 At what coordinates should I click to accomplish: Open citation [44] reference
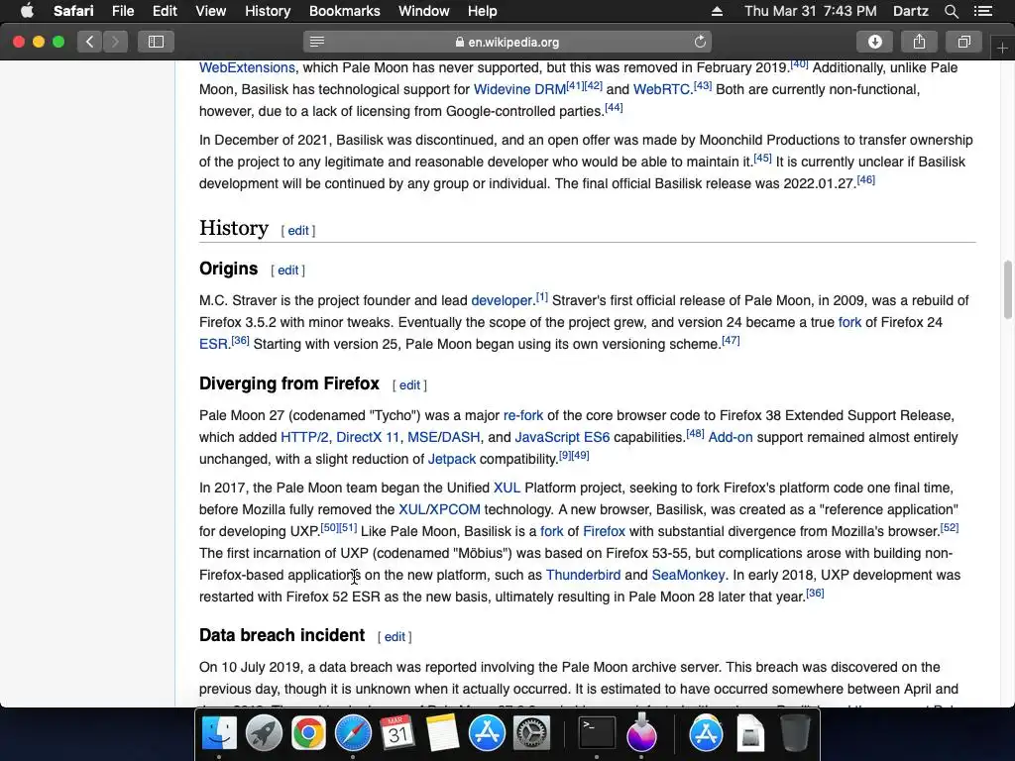point(614,107)
